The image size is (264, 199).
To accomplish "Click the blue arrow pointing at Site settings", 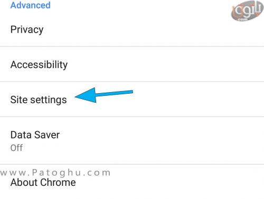I will pyautogui.click(x=104, y=95).
